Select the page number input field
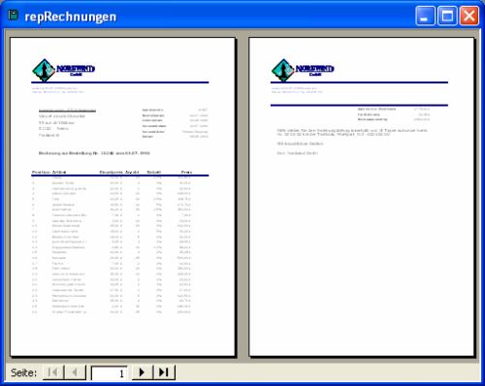485x386 pixels. coord(110,373)
